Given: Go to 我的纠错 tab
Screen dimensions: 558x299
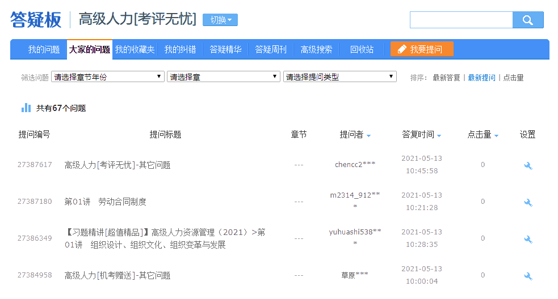Looking at the screenshot, I should [x=180, y=49].
